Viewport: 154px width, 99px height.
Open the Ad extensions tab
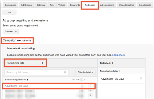tap(107, 5)
